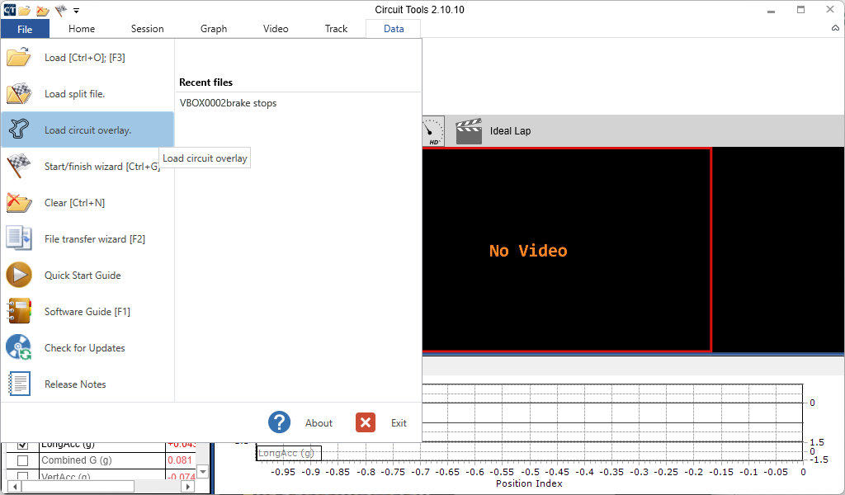Click the Circuit Tools CT logo icon

point(9,10)
